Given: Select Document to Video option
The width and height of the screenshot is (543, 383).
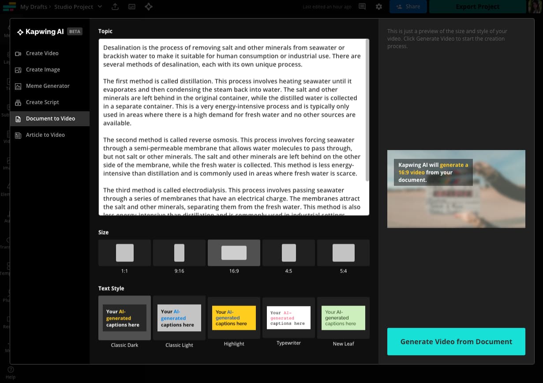Looking at the screenshot, I should click(x=50, y=119).
